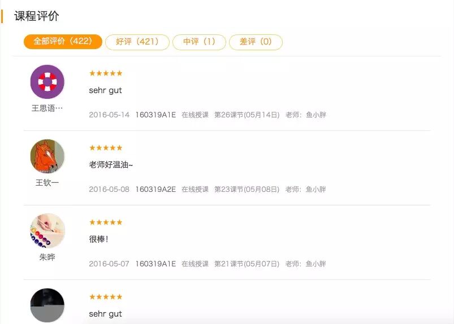Show the 差评 (0) reviews tab
454x324 pixels.
coord(256,42)
